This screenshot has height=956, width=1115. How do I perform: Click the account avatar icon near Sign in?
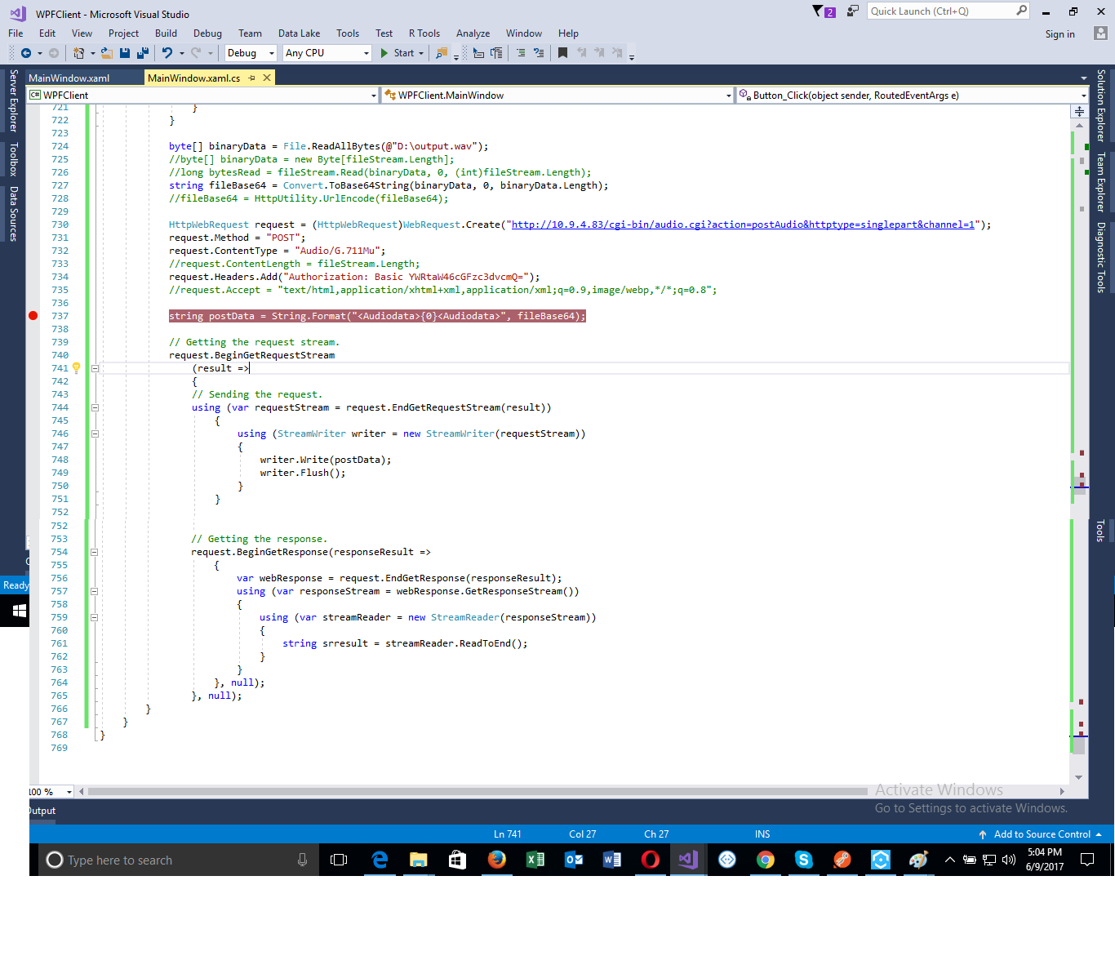pyautogui.click(x=1100, y=33)
